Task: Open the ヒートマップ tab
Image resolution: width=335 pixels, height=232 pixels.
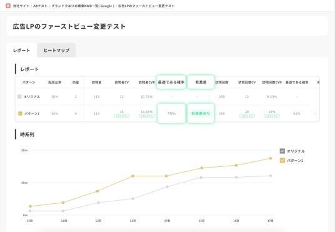Action: (x=56, y=50)
